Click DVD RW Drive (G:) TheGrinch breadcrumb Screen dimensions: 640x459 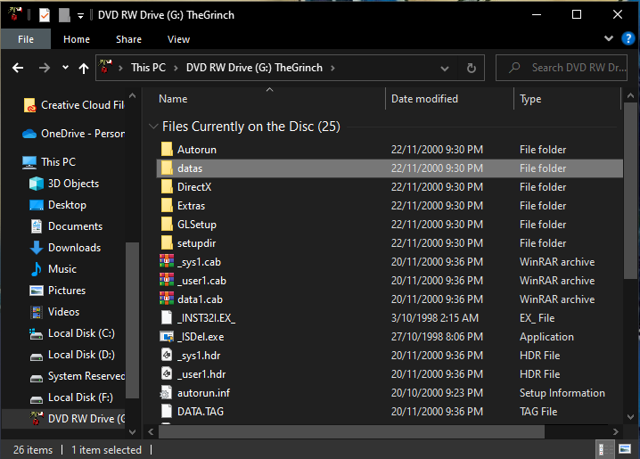tap(254, 68)
